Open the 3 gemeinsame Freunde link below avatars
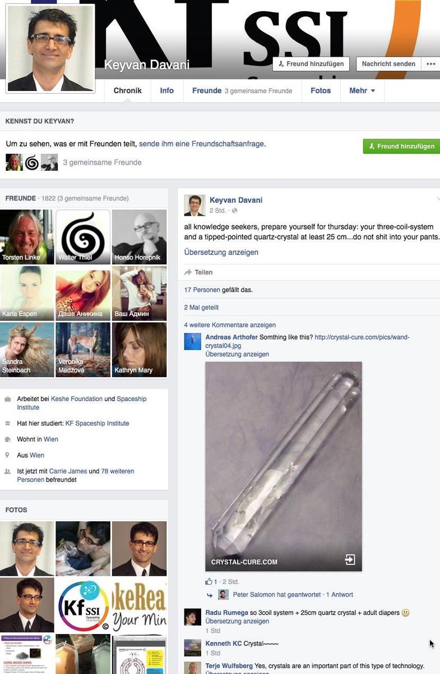This screenshot has width=440, height=674. pos(102,162)
